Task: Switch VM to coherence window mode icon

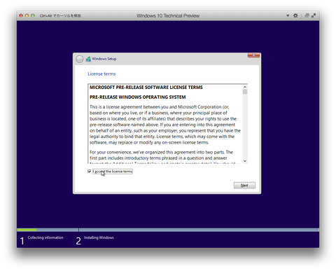Action: (307, 15)
